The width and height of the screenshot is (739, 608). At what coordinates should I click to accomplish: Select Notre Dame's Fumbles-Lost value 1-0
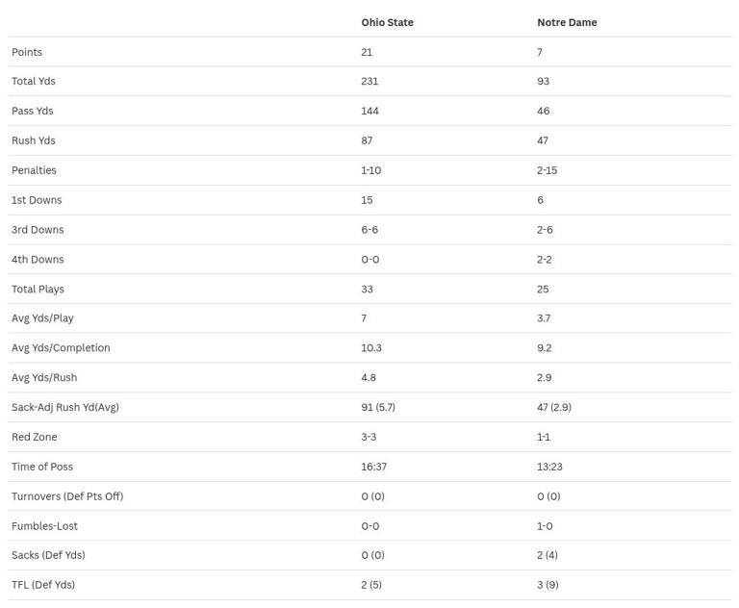545,526
